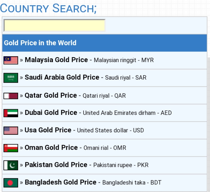Go to Qatar Gold Price page
This screenshot has width=210, height=192.
[x=51, y=95]
